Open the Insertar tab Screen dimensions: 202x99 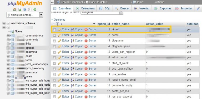pos(142,8)
